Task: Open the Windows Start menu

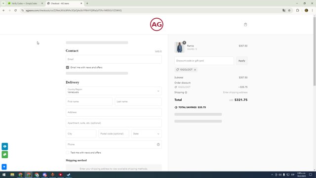Action: [4, 175]
